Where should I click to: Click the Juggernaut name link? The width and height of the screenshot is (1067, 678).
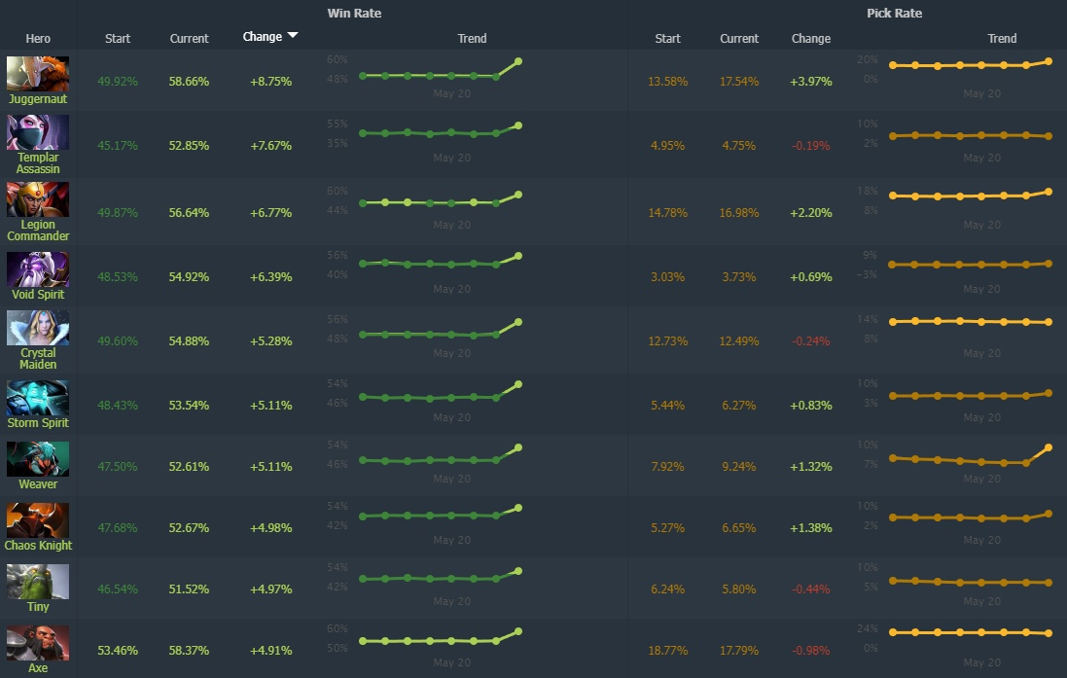37,98
